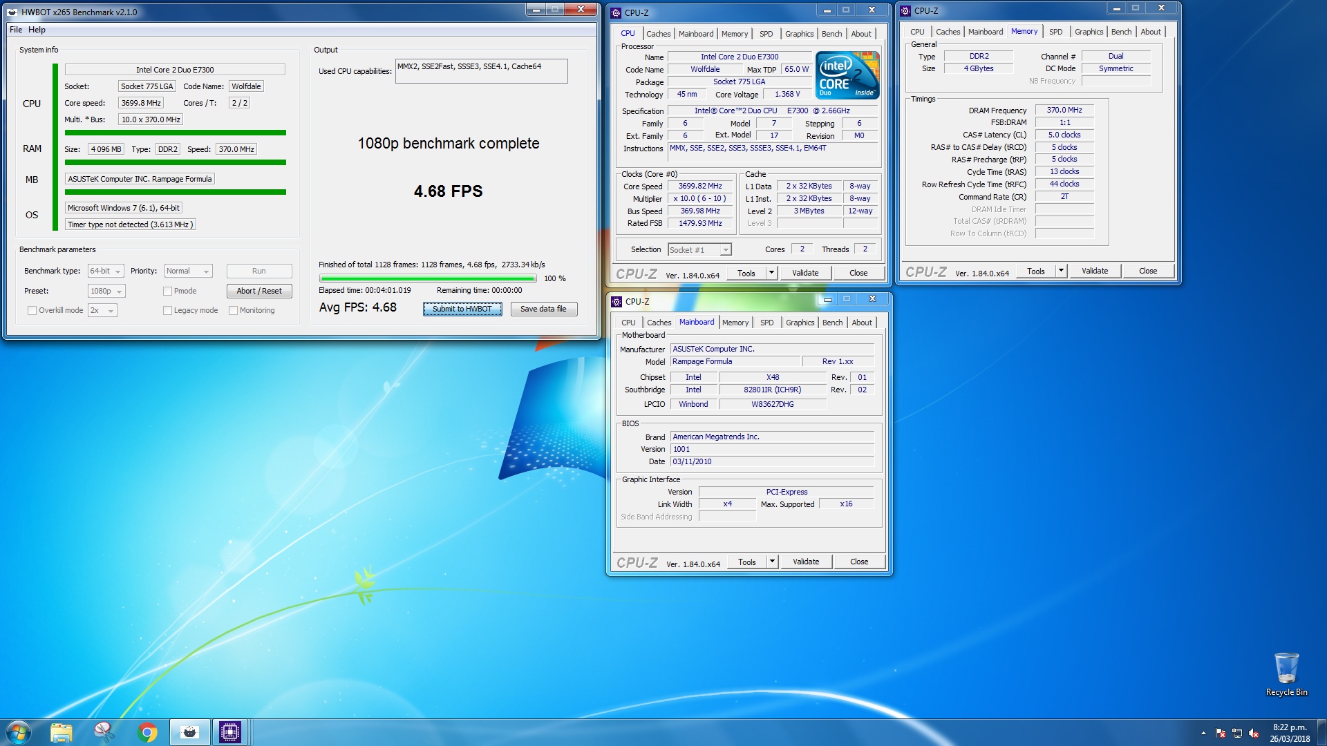The width and height of the screenshot is (1327, 746).
Task: Open Help menu in HWBOT
Action: 37,30
